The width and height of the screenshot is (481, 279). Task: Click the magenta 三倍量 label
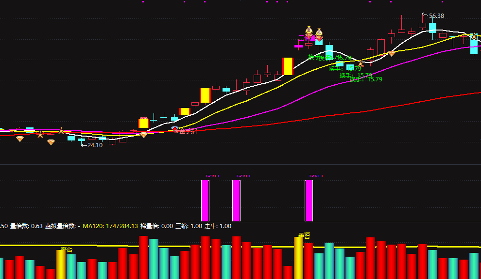coord(307,38)
